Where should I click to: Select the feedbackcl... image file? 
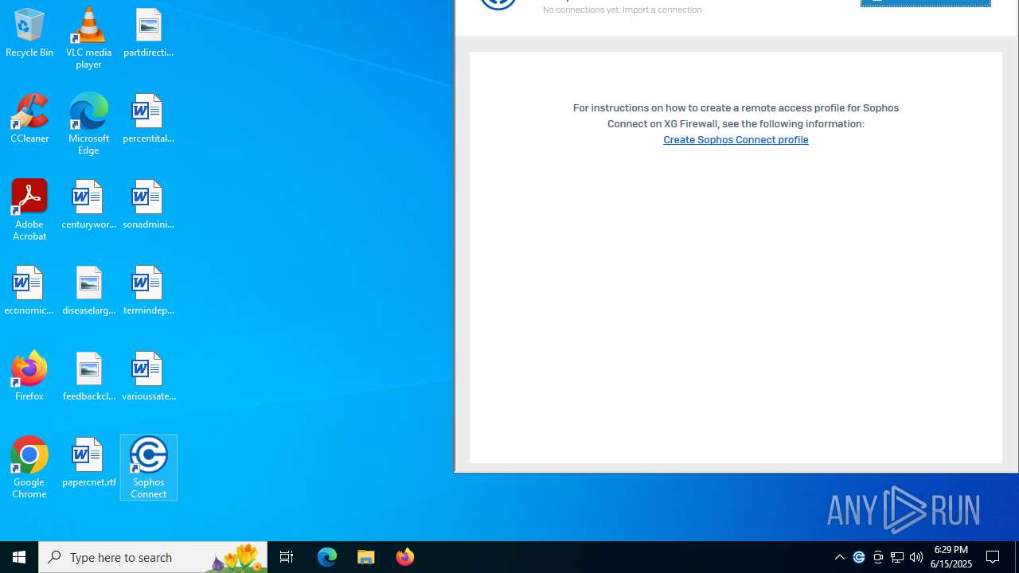[x=89, y=377]
